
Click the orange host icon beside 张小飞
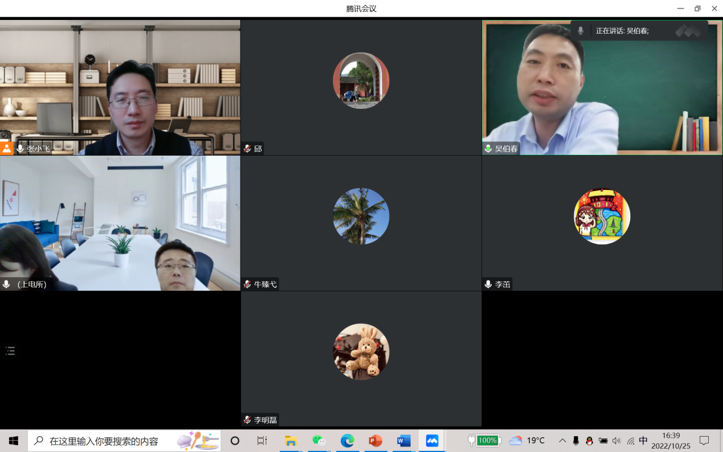coord(6,149)
